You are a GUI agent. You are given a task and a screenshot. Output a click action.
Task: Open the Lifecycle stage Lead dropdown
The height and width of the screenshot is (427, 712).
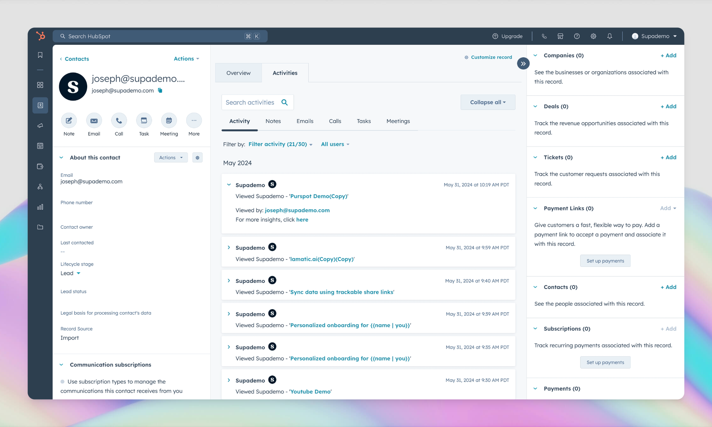pos(70,273)
